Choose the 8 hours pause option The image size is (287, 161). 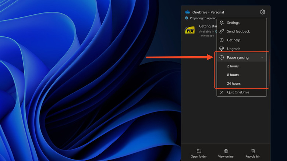pyautogui.click(x=233, y=75)
